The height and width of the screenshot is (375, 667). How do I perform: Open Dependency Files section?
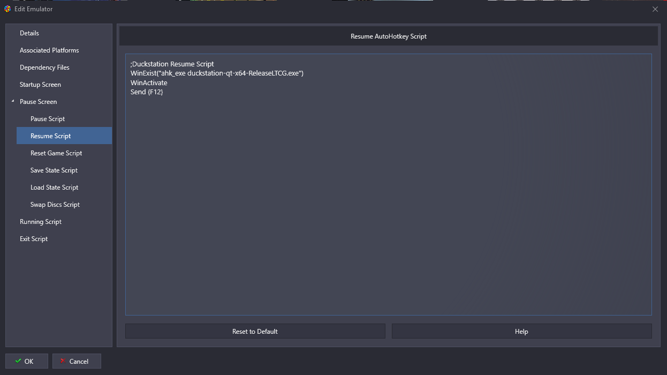tap(44, 67)
